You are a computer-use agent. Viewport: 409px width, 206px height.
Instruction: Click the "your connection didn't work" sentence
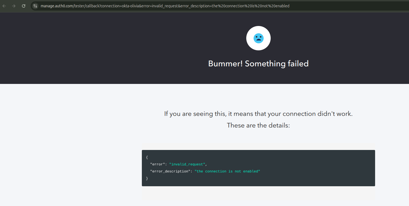pyautogui.click(x=310, y=114)
